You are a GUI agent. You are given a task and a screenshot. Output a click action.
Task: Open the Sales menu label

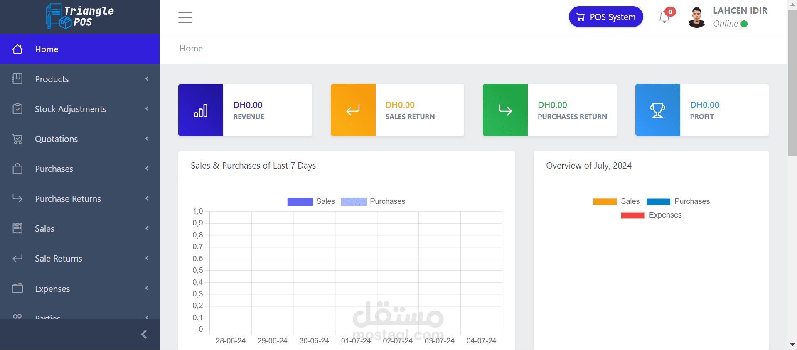tap(44, 228)
